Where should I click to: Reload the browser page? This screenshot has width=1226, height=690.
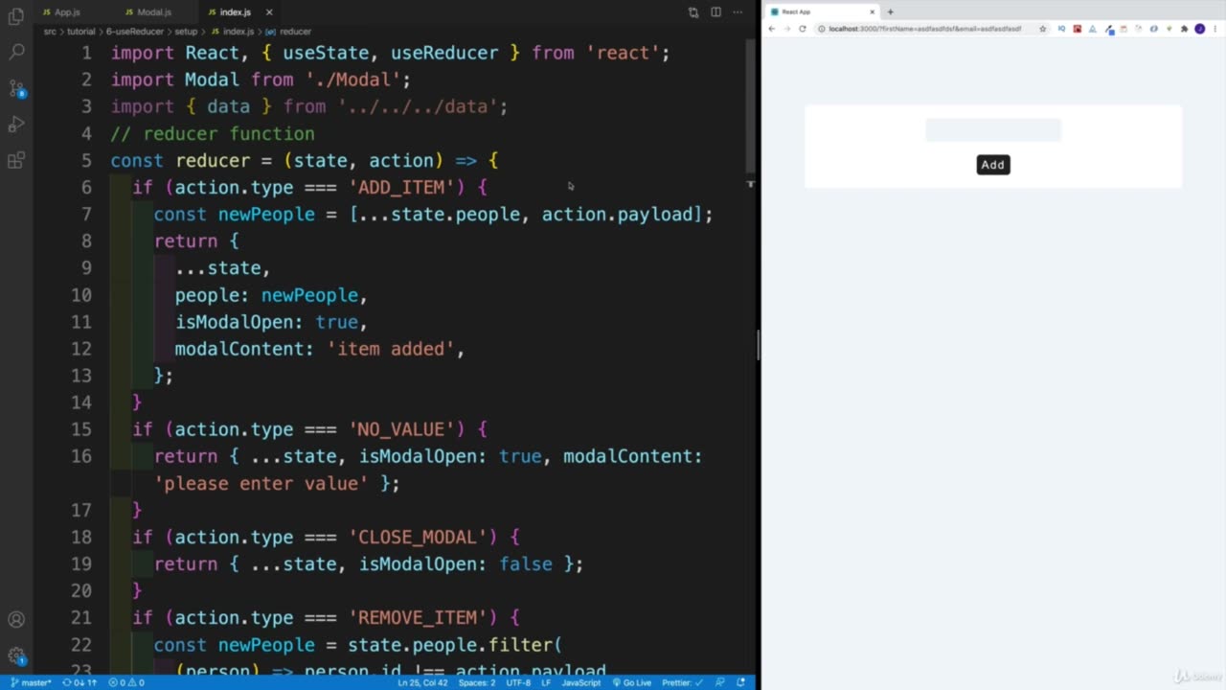tap(803, 29)
